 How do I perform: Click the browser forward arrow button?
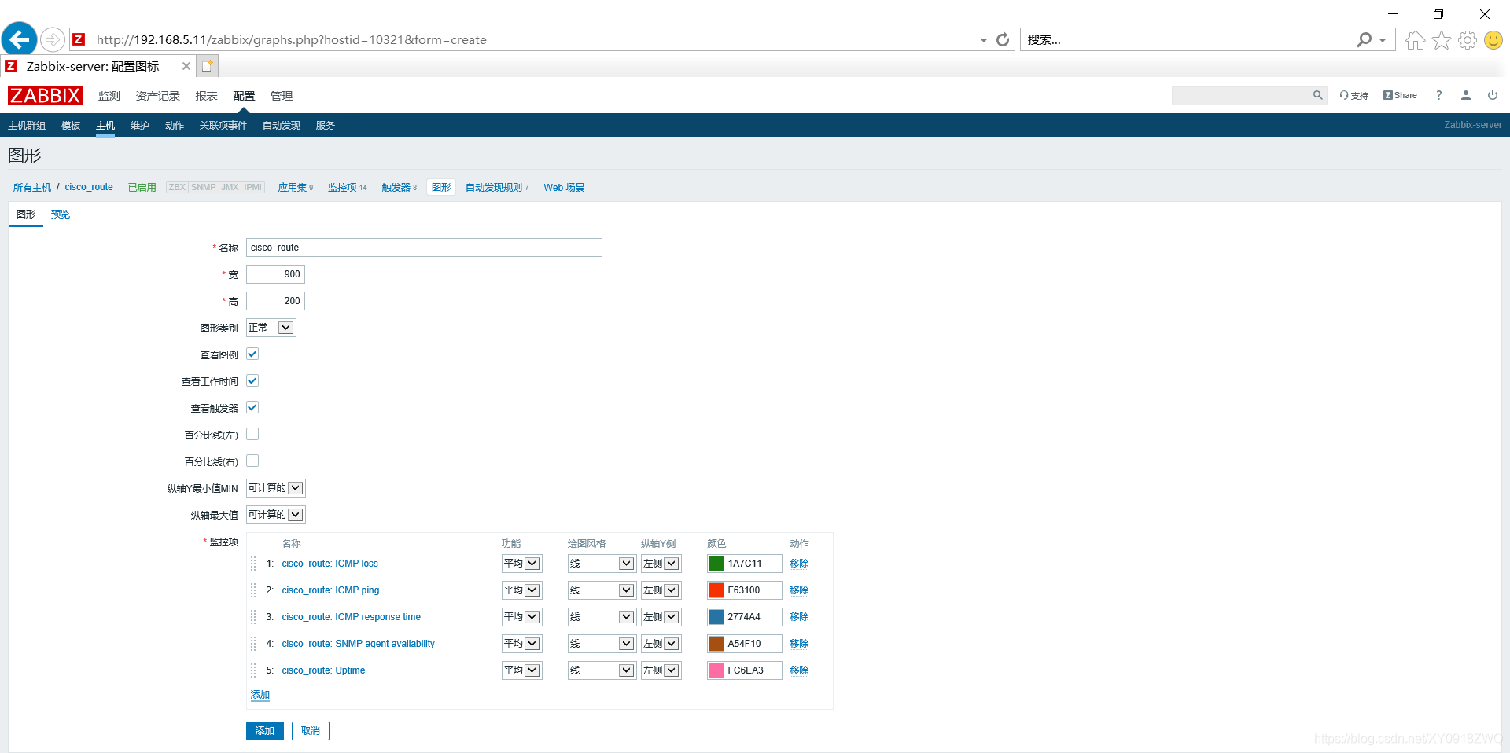click(x=52, y=39)
